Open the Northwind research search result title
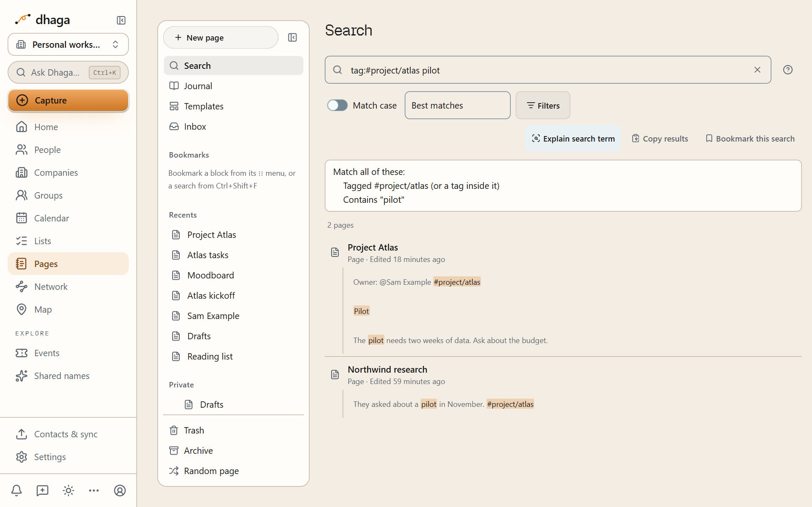Viewport: 812px width, 507px height. pyautogui.click(x=387, y=369)
